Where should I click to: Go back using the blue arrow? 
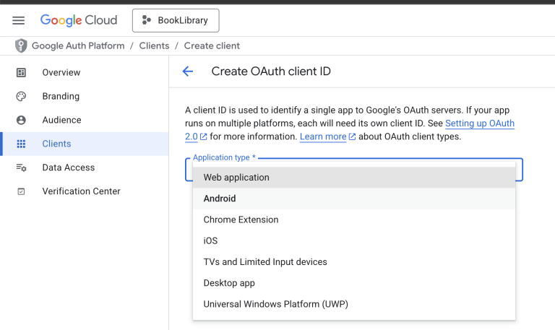pyautogui.click(x=188, y=71)
